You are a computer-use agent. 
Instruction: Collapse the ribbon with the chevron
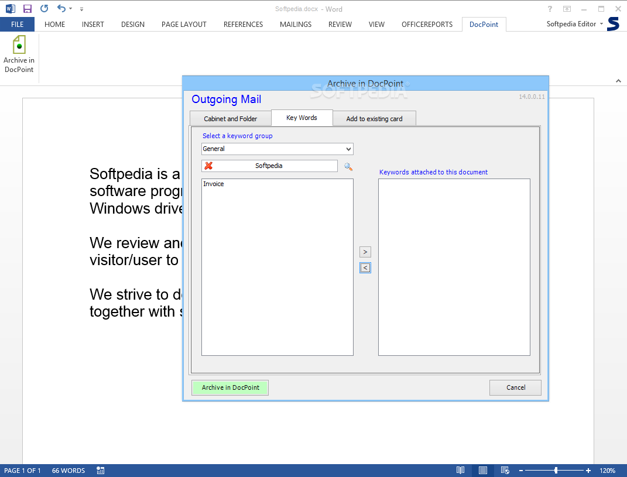pyautogui.click(x=618, y=81)
